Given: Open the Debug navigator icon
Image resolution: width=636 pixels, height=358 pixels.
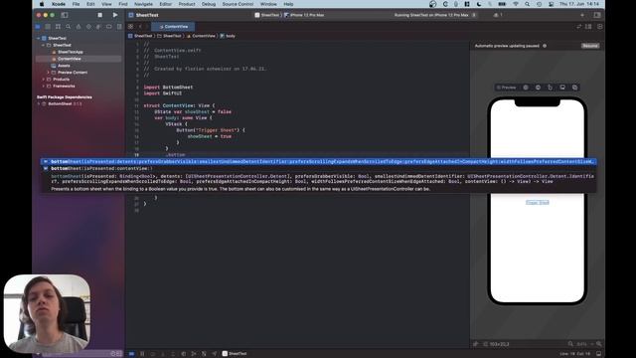Looking at the screenshot, I should tap(98, 27).
